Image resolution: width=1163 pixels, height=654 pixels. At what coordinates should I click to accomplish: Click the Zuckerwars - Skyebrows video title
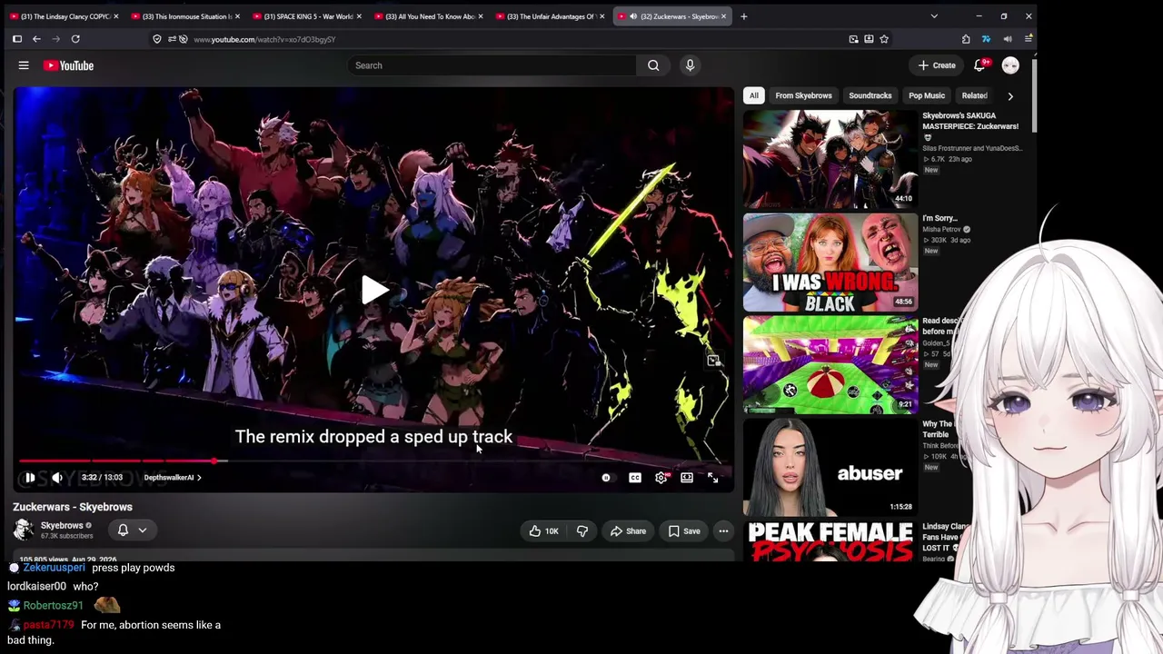click(x=73, y=507)
